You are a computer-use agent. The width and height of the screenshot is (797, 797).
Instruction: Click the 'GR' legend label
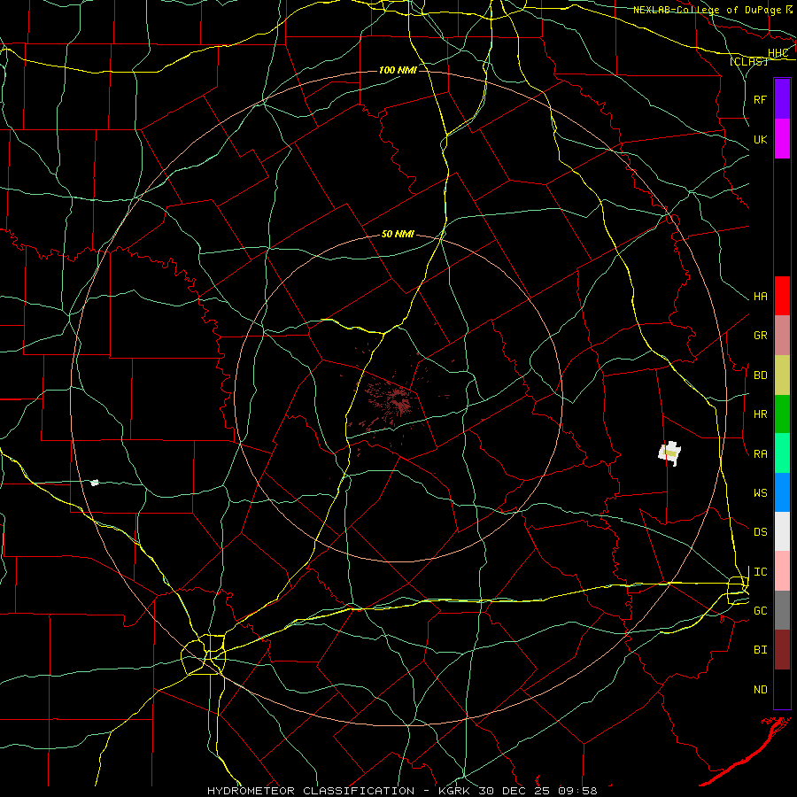tap(760, 336)
